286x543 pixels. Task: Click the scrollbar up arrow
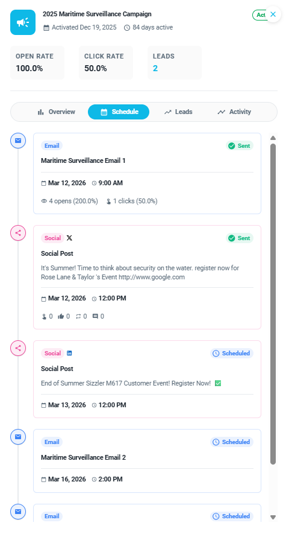pos(273,138)
